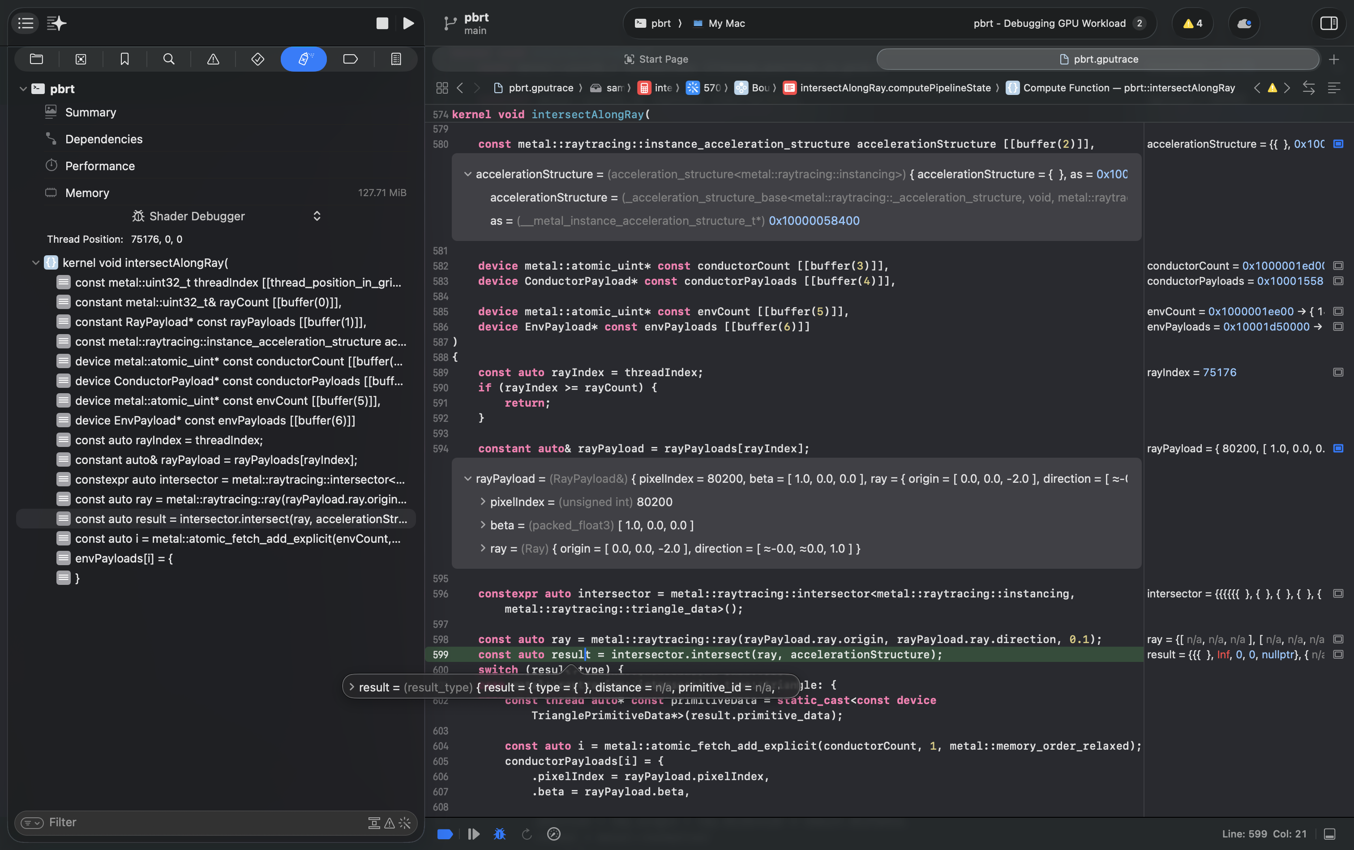1354x850 pixels.
Task: Click the warnings count indicator
Action: click(x=1192, y=23)
